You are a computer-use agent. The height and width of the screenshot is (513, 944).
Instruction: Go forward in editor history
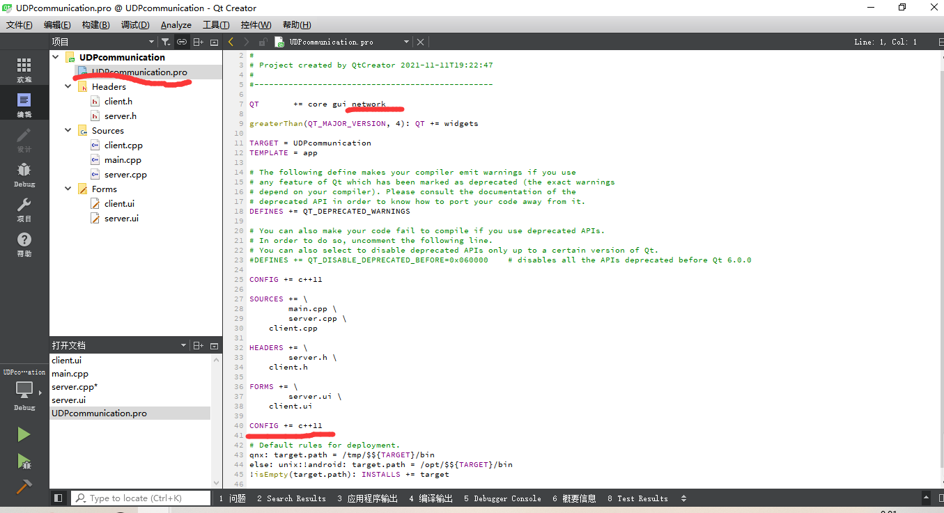246,42
